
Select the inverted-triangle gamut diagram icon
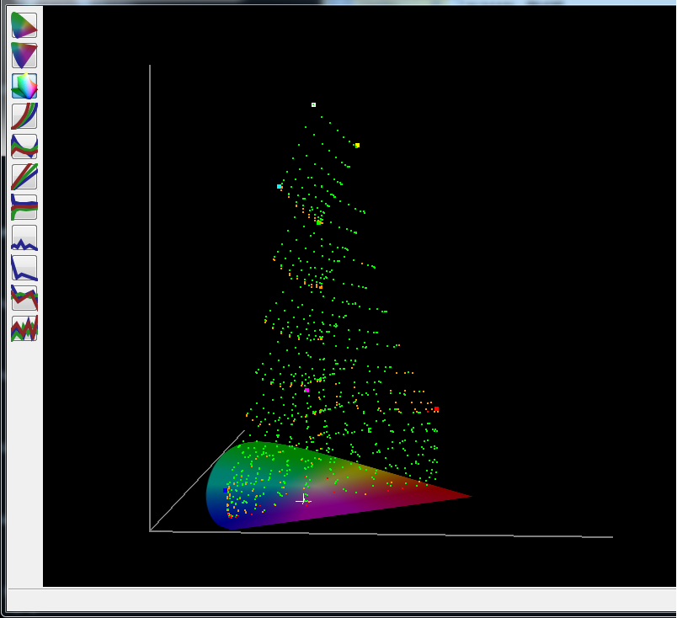[24, 56]
